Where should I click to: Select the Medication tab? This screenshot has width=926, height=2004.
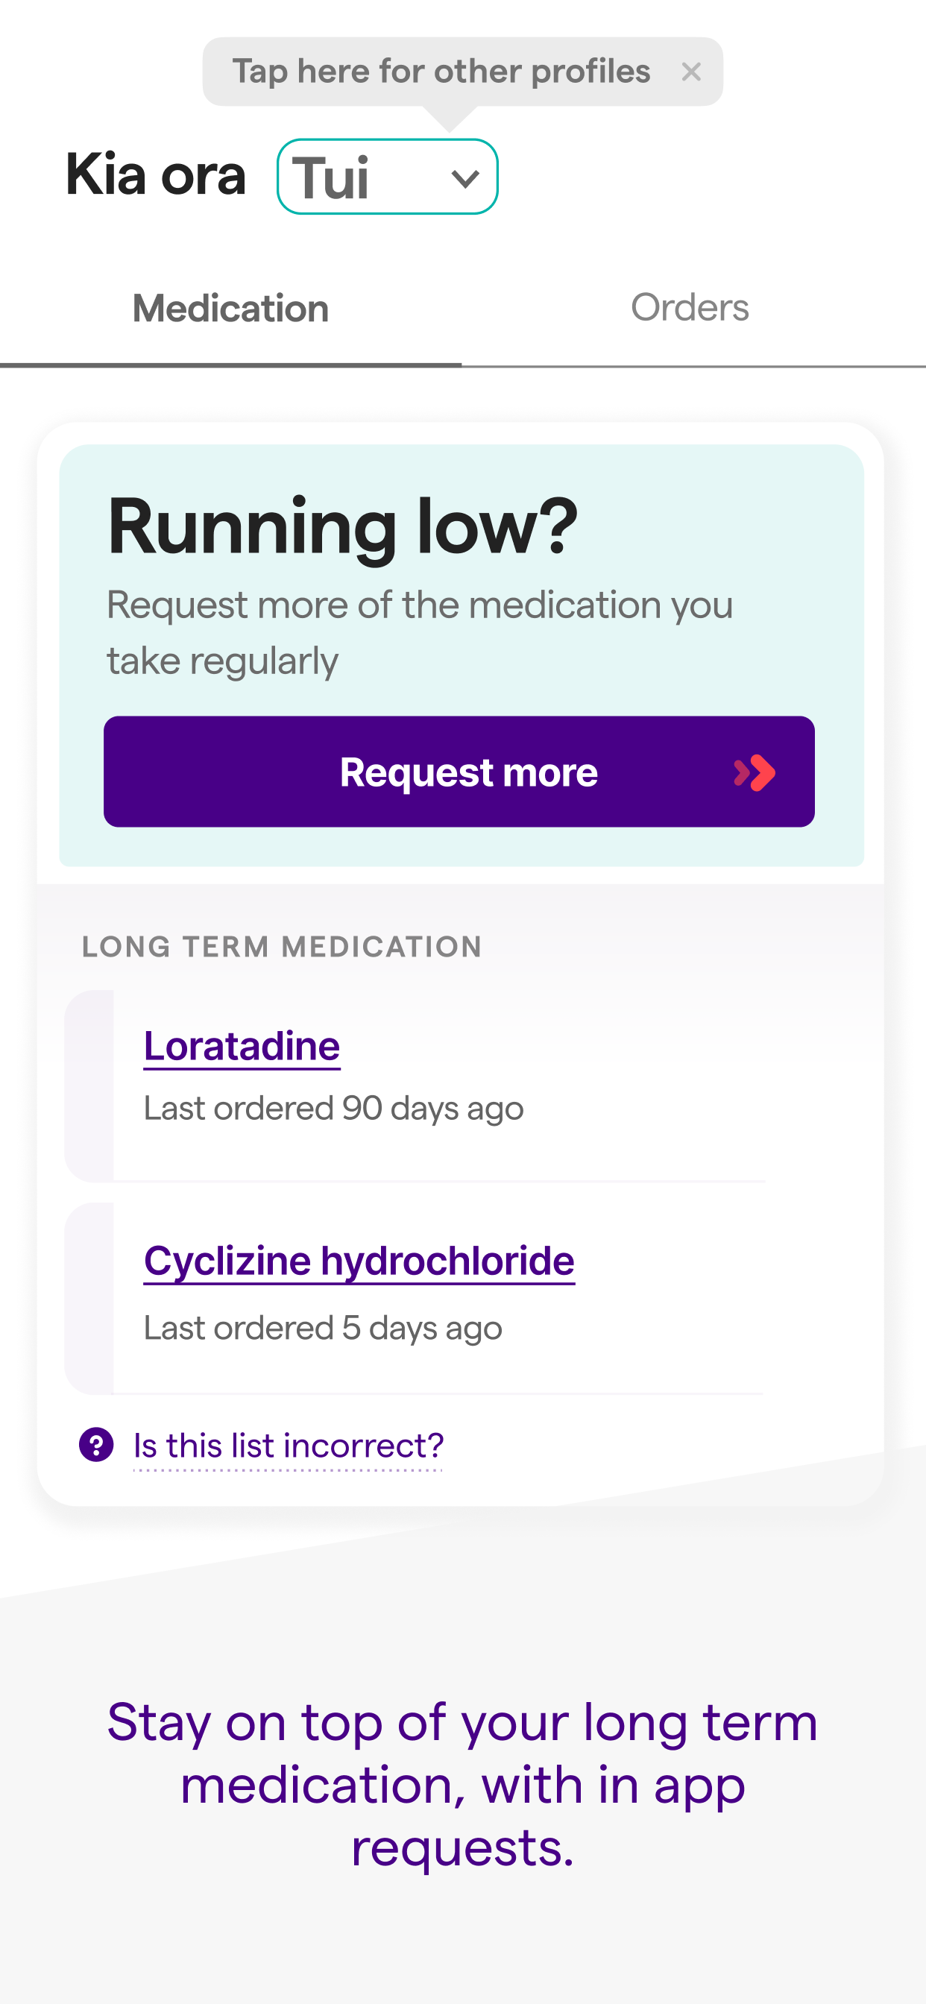point(230,309)
